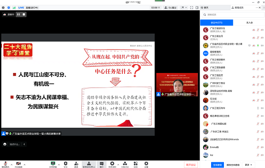Expand the Share Screen options arrow
Screen dimensions: 265x168
[59, 164]
